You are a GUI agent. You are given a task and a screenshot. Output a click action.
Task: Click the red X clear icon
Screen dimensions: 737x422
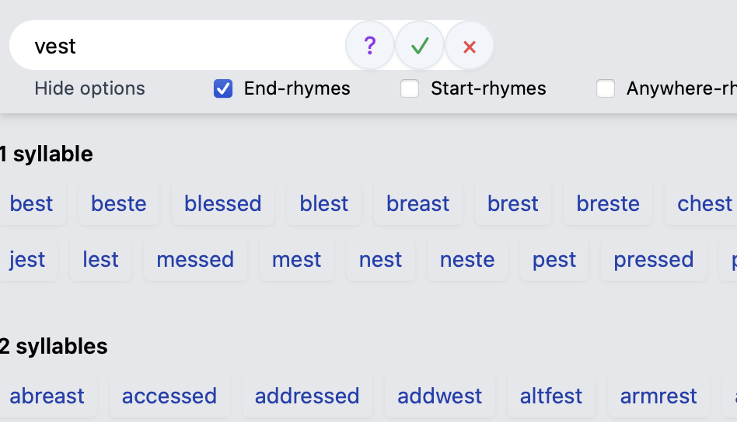(x=469, y=46)
